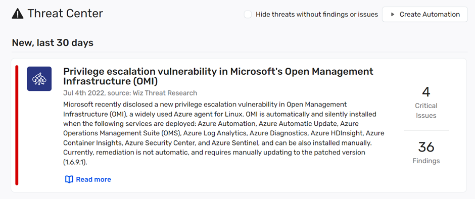This screenshot has width=475, height=199.
Task: Click the 'New, last 30 days' section heading
Action: click(x=53, y=43)
